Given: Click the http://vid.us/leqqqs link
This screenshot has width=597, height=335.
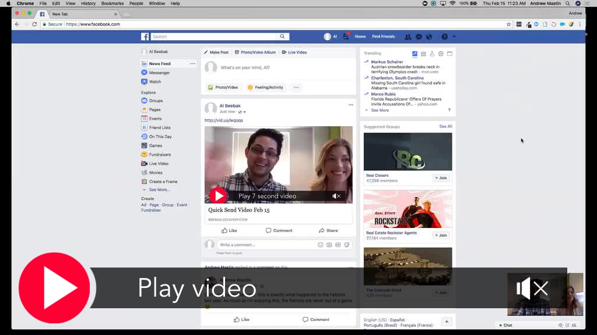Looking at the screenshot, I should point(223,120).
